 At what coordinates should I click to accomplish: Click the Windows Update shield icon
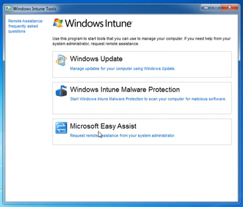click(61, 60)
